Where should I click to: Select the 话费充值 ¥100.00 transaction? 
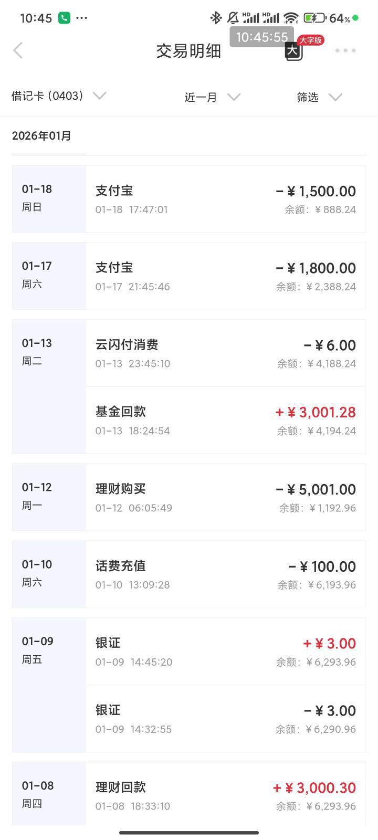[226, 574]
